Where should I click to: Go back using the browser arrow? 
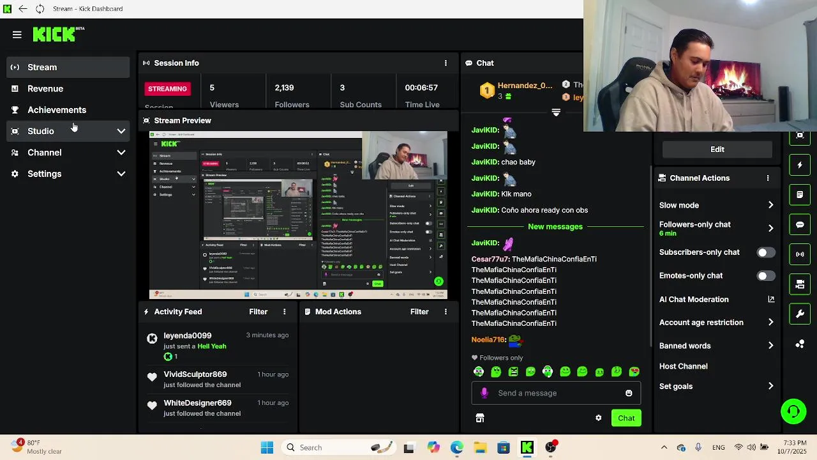(x=23, y=8)
